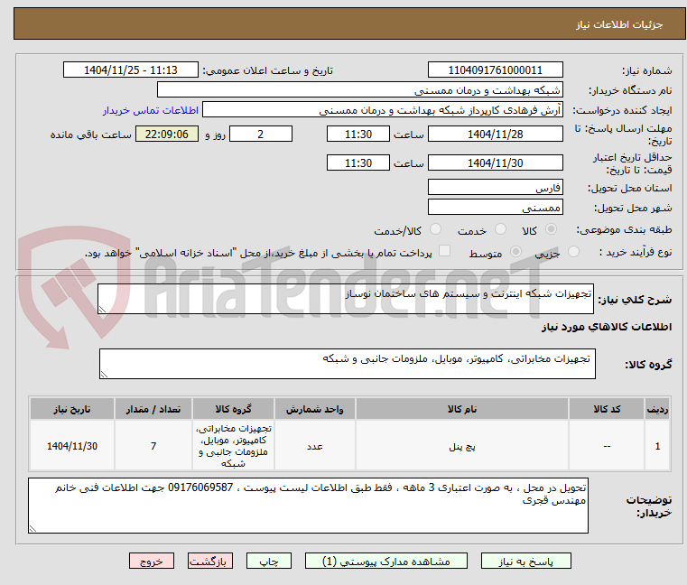
Task: Click the 'خروج' exit button
Action: [152, 561]
